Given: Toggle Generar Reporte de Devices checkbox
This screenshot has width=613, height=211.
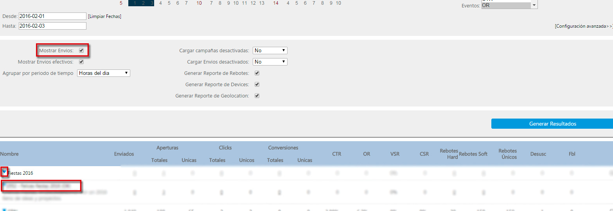Looking at the screenshot, I should 257,84.
